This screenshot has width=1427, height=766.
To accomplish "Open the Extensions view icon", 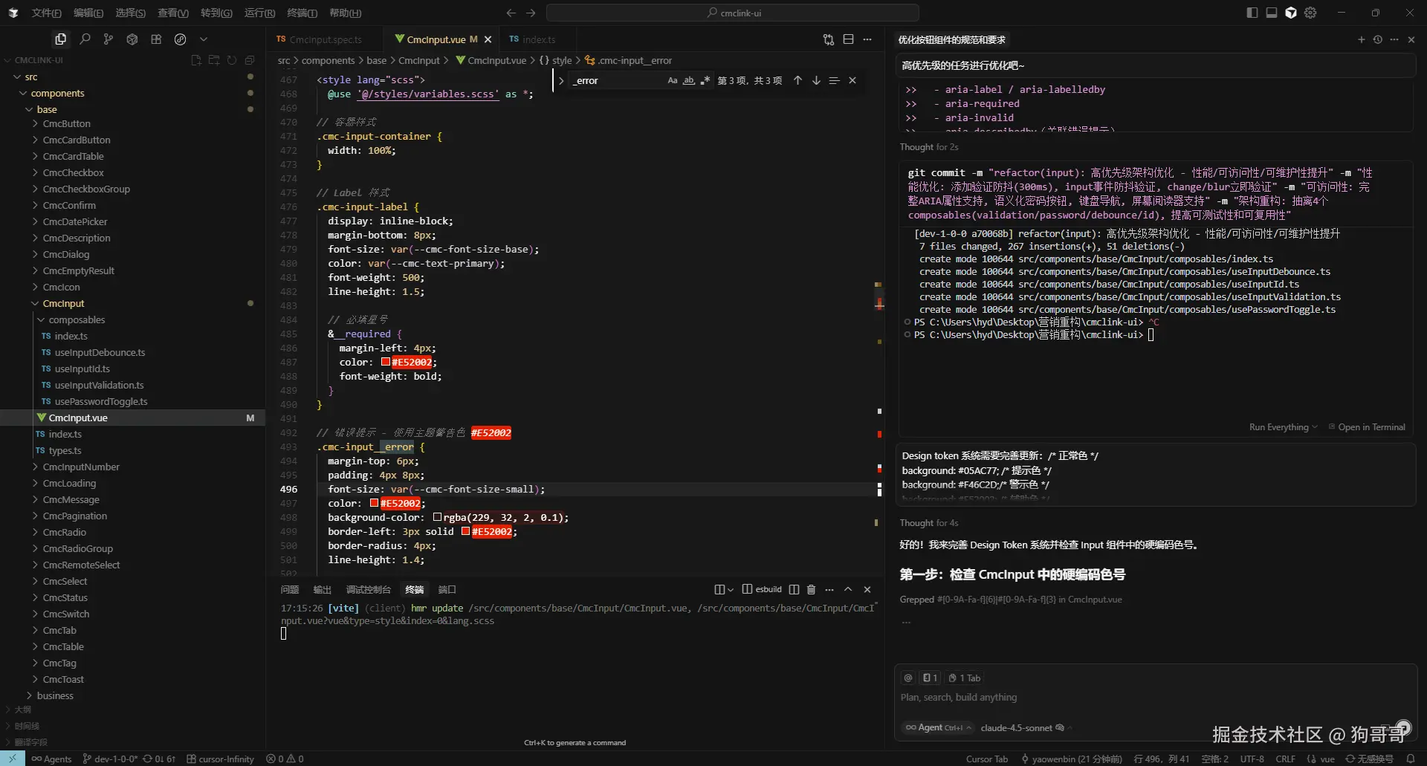I will pyautogui.click(x=156, y=39).
